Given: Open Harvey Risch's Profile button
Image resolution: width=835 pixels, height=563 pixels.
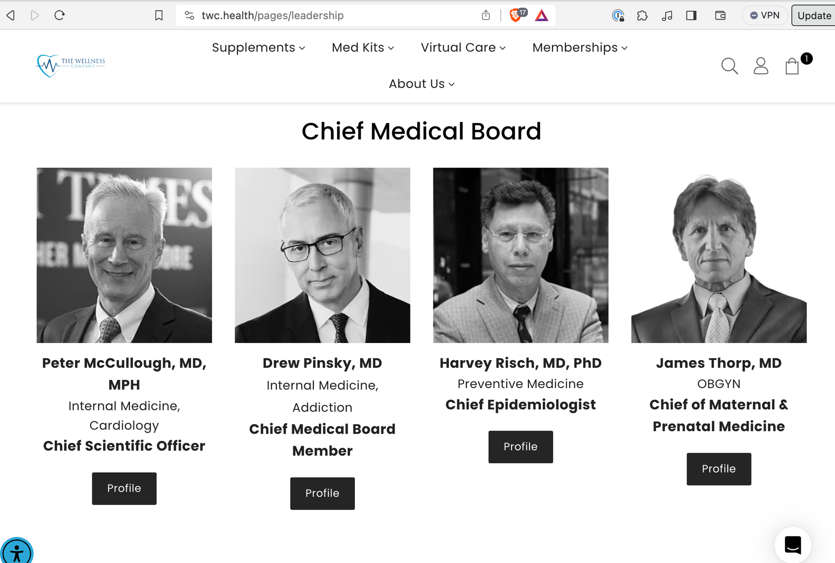Looking at the screenshot, I should (521, 447).
